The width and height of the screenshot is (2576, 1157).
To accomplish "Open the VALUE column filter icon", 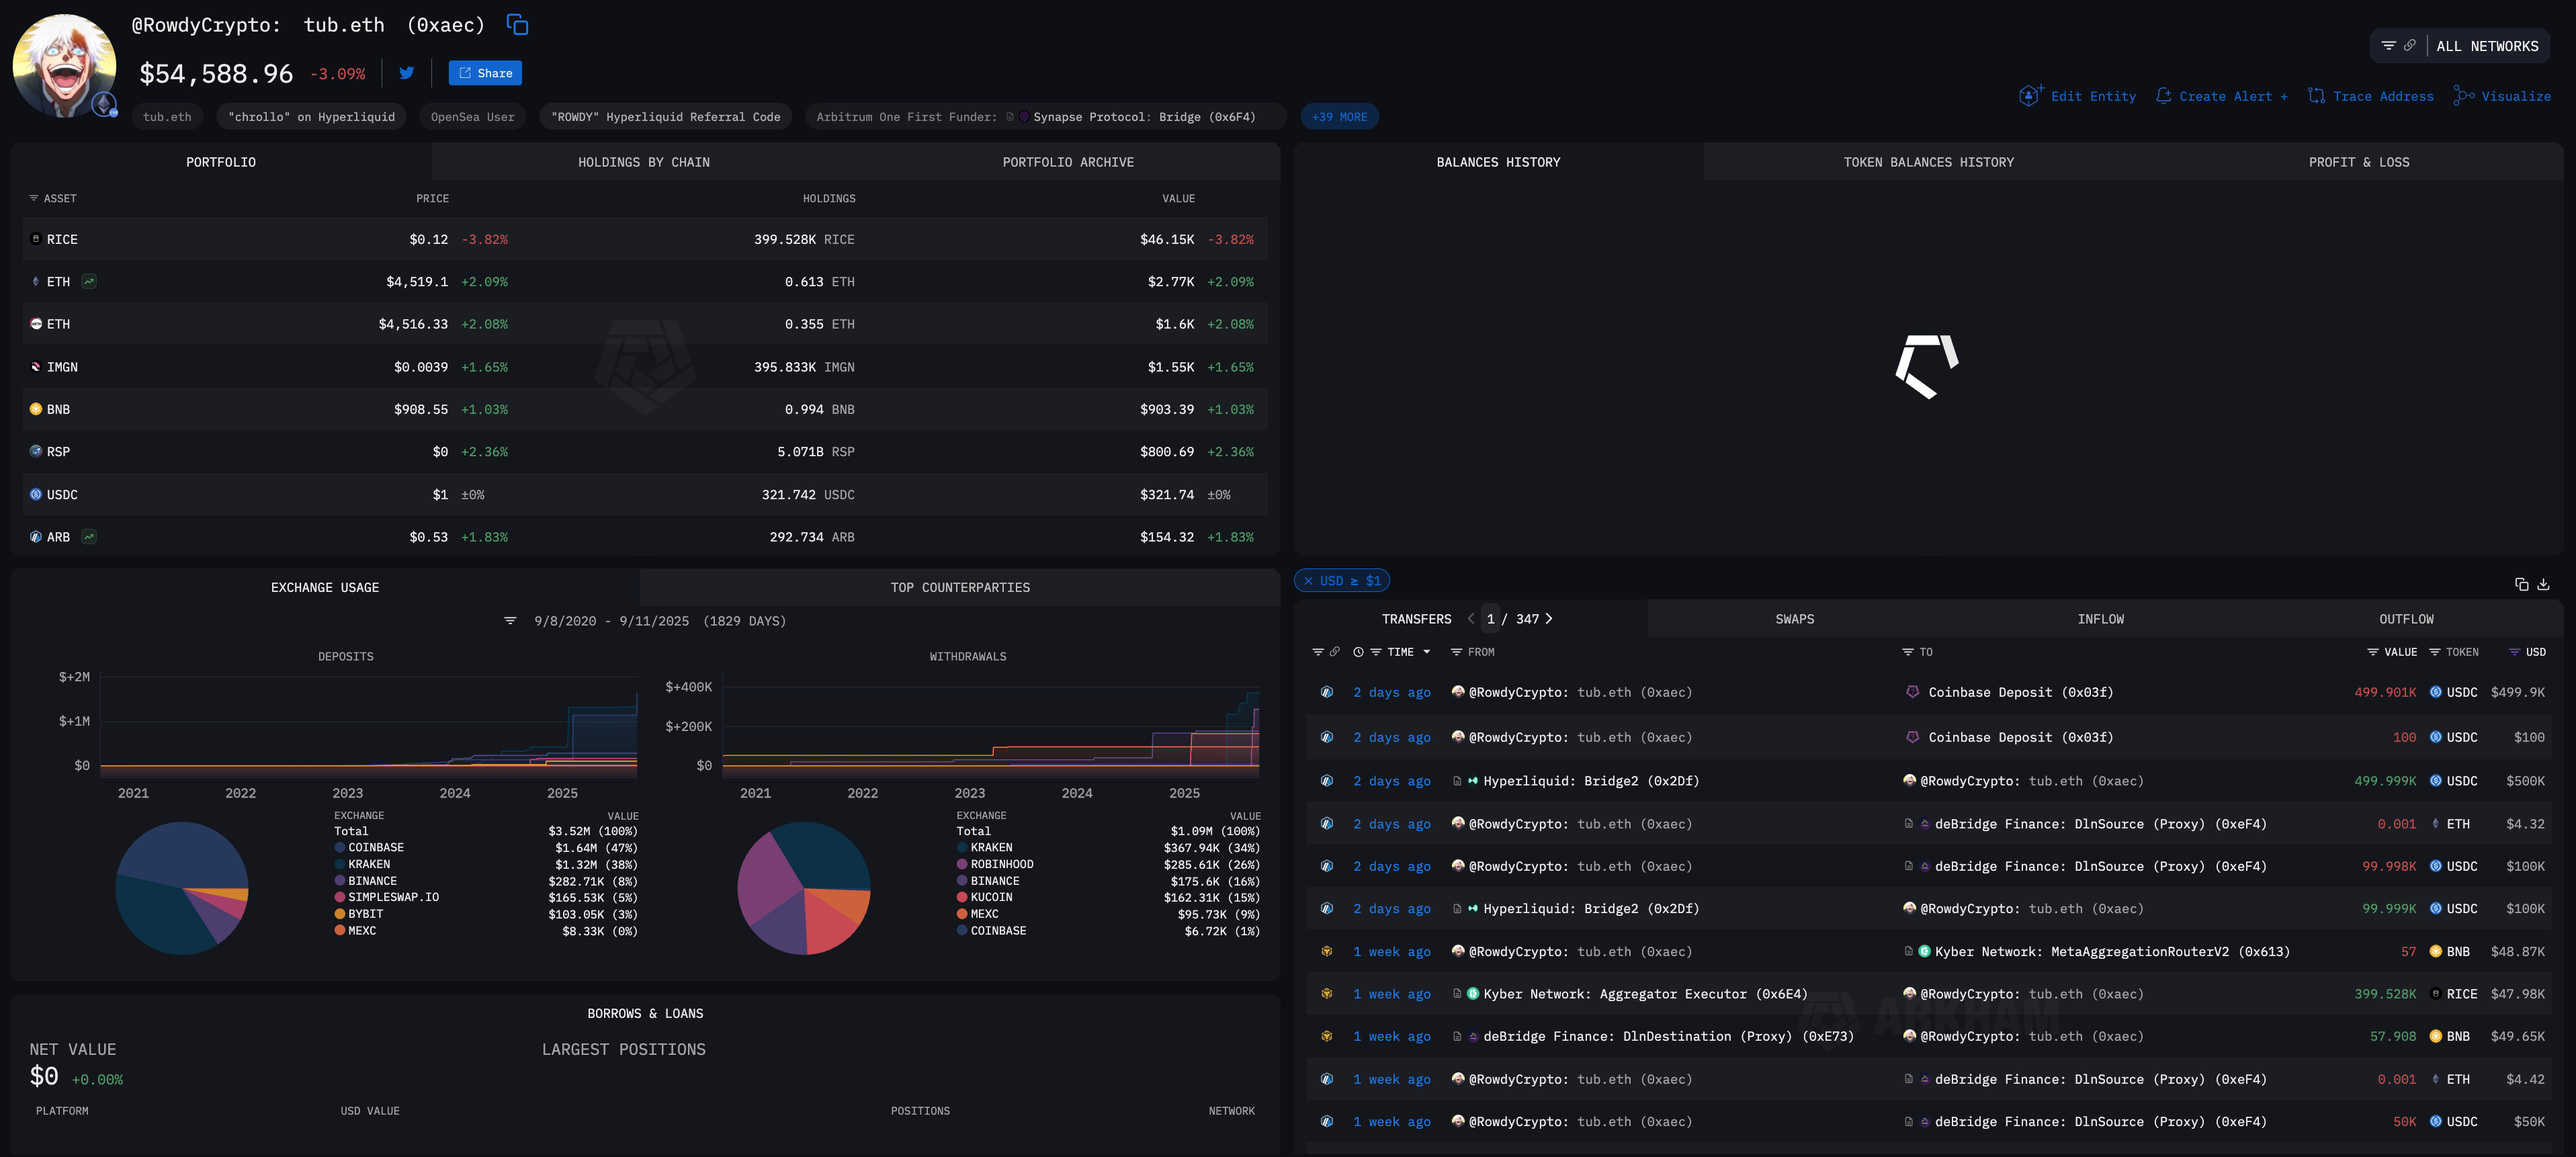I will [x=2372, y=652].
